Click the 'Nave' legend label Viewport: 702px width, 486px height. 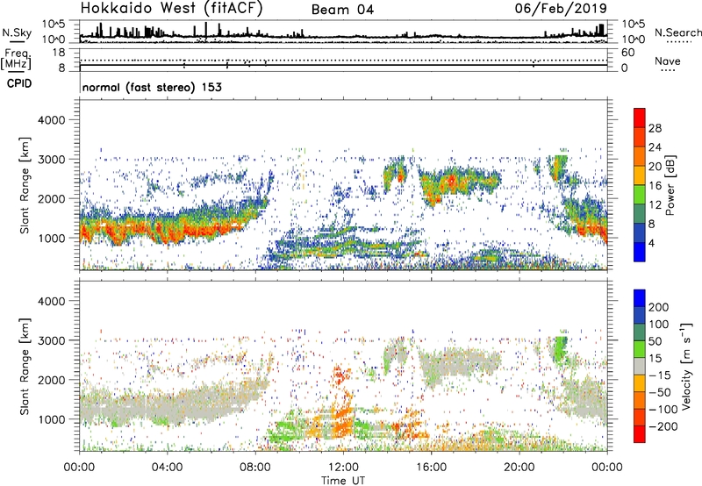tap(667, 61)
